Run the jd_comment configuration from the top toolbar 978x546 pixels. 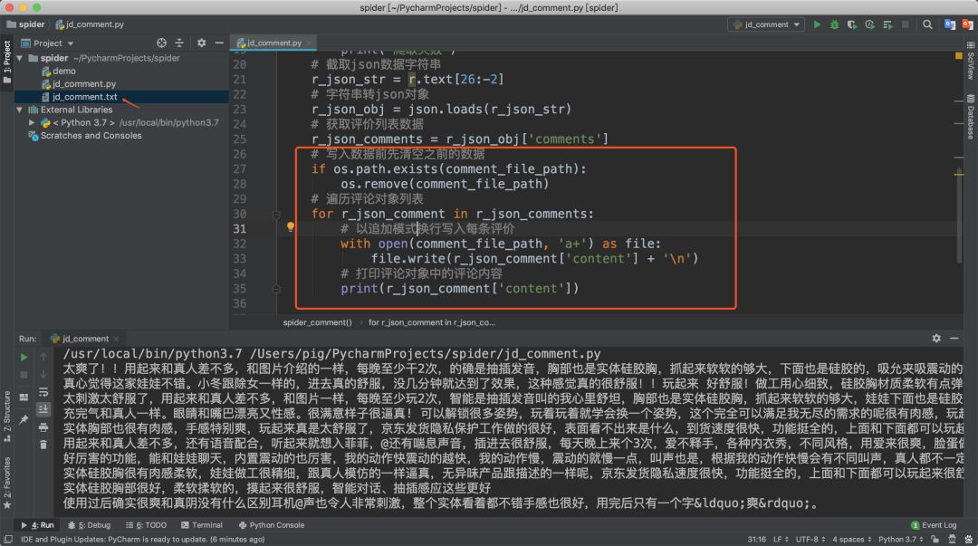[x=818, y=24]
